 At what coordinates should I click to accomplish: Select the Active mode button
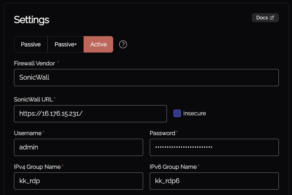point(98,44)
